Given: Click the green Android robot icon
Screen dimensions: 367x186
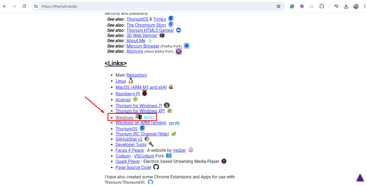Looking at the screenshot, I should click(135, 99).
